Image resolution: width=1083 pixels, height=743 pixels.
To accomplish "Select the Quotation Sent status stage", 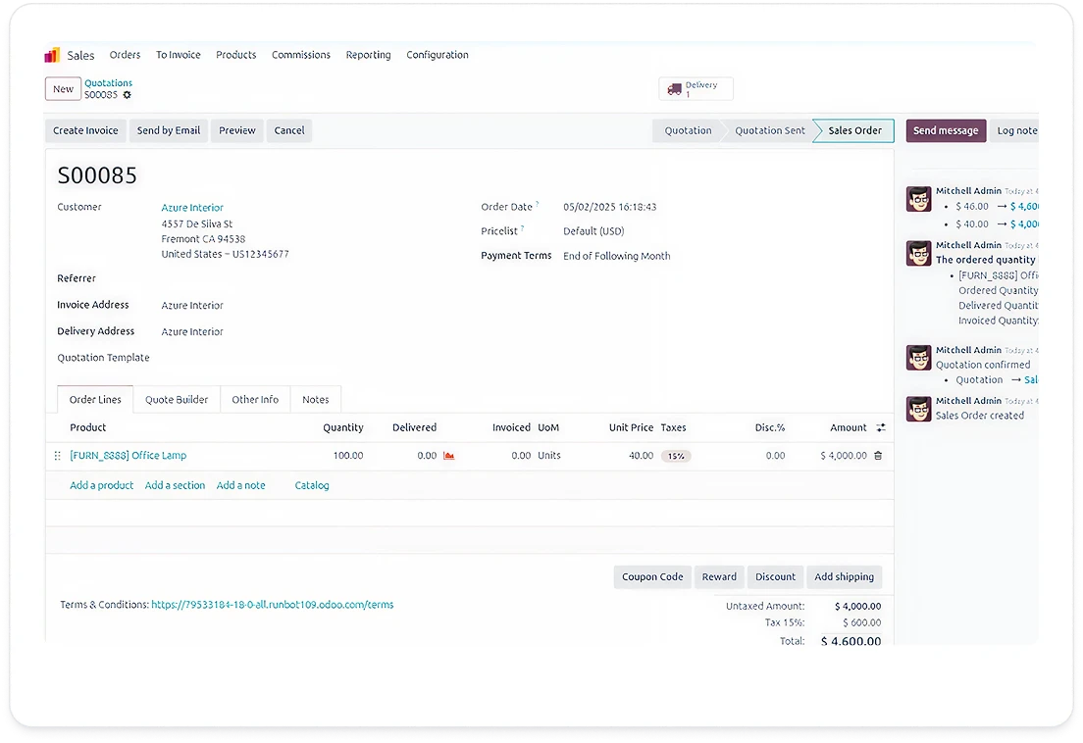I will pos(769,131).
